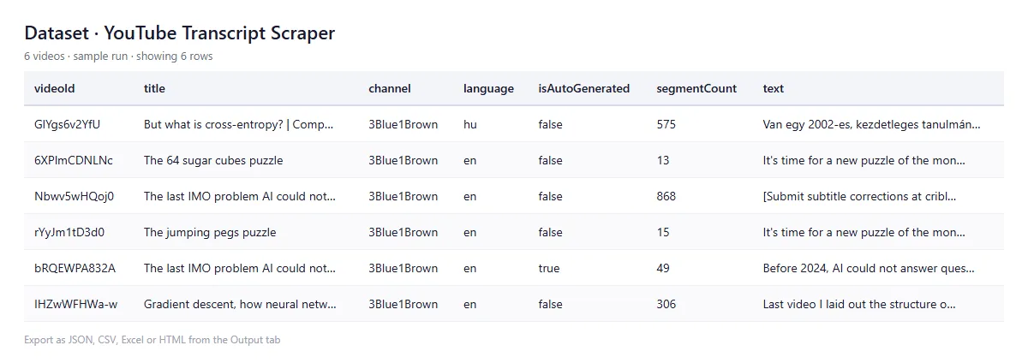Click the 'en' language in rYyJm1tD3d0 row

click(470, 232)
